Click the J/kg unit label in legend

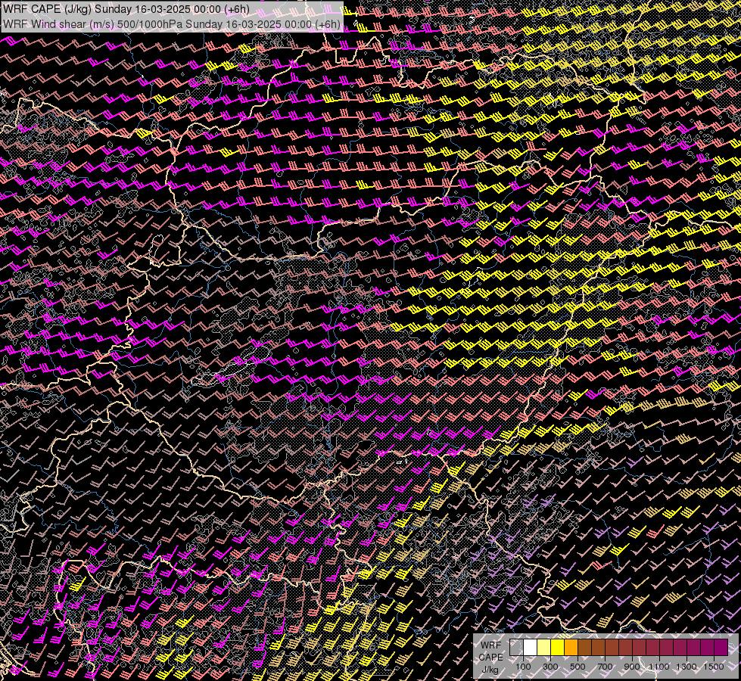490,670
